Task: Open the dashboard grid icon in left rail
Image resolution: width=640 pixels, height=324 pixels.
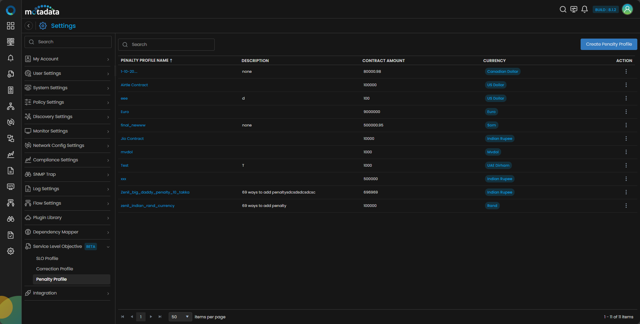Action: point(11,26)
